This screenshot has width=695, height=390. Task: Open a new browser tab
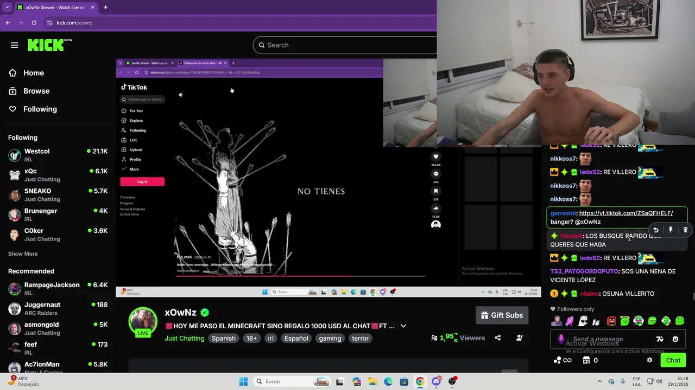pyautogui.click(x=105, y=8)
